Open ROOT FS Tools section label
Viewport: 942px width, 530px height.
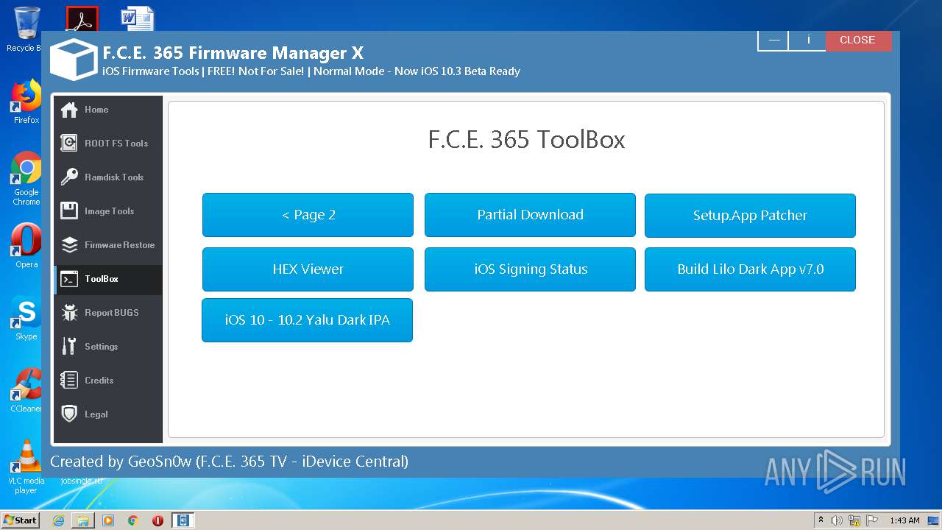click(116, 144)
